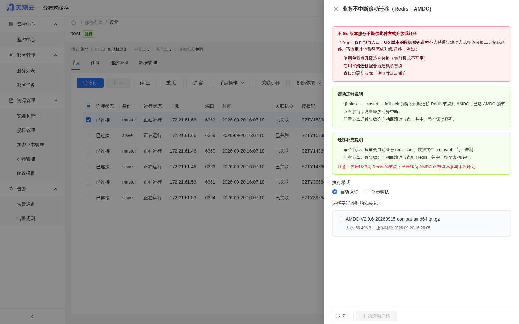519x324 pixels.
Task: Click the home breadcrumb icon
Action: 74,22
